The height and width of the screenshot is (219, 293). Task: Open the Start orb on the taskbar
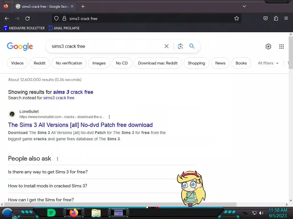click(x=7, y=213)
